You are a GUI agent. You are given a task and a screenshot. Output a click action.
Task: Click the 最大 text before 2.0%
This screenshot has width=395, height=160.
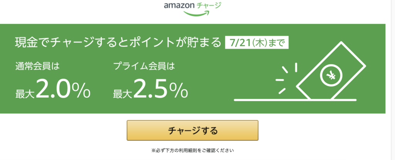[x=25, y=93]
